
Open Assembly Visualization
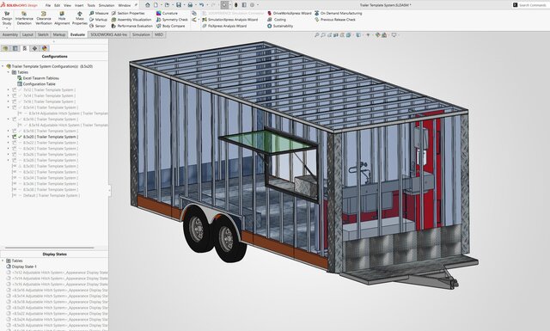point(131,20)
